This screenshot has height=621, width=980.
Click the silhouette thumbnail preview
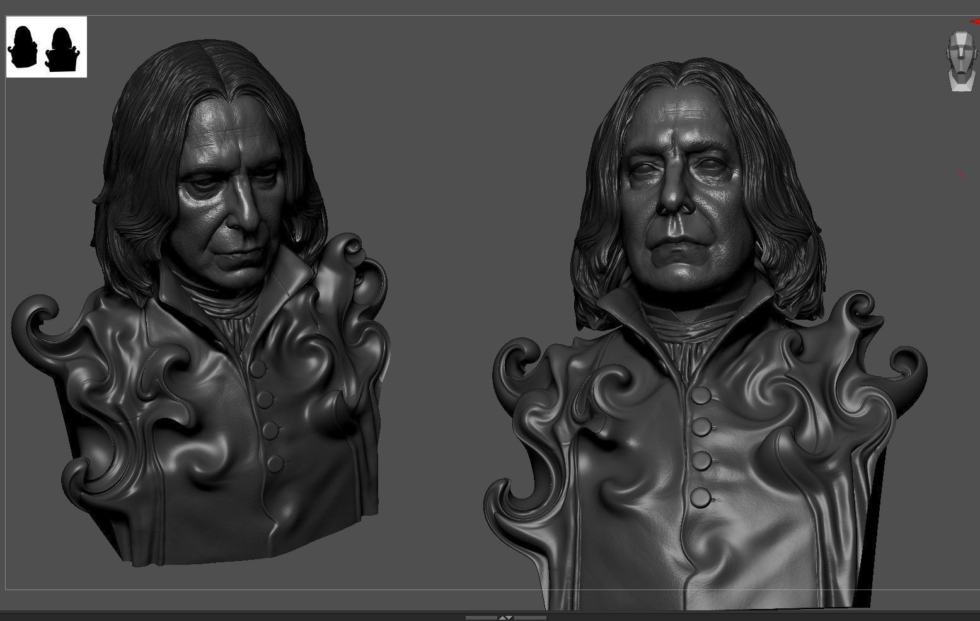pos(47,47)
